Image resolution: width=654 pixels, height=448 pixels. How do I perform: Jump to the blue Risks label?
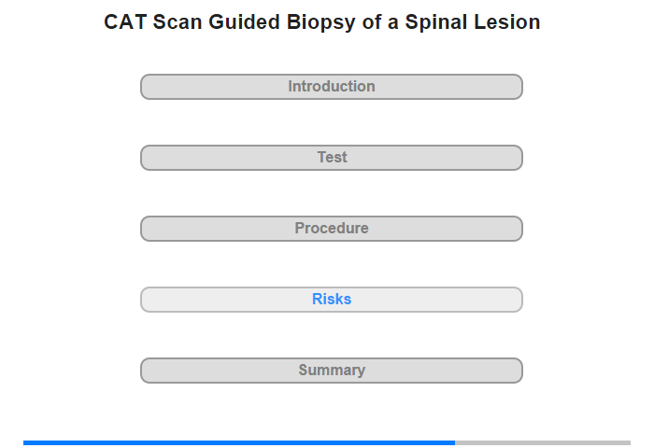[332, 299]
